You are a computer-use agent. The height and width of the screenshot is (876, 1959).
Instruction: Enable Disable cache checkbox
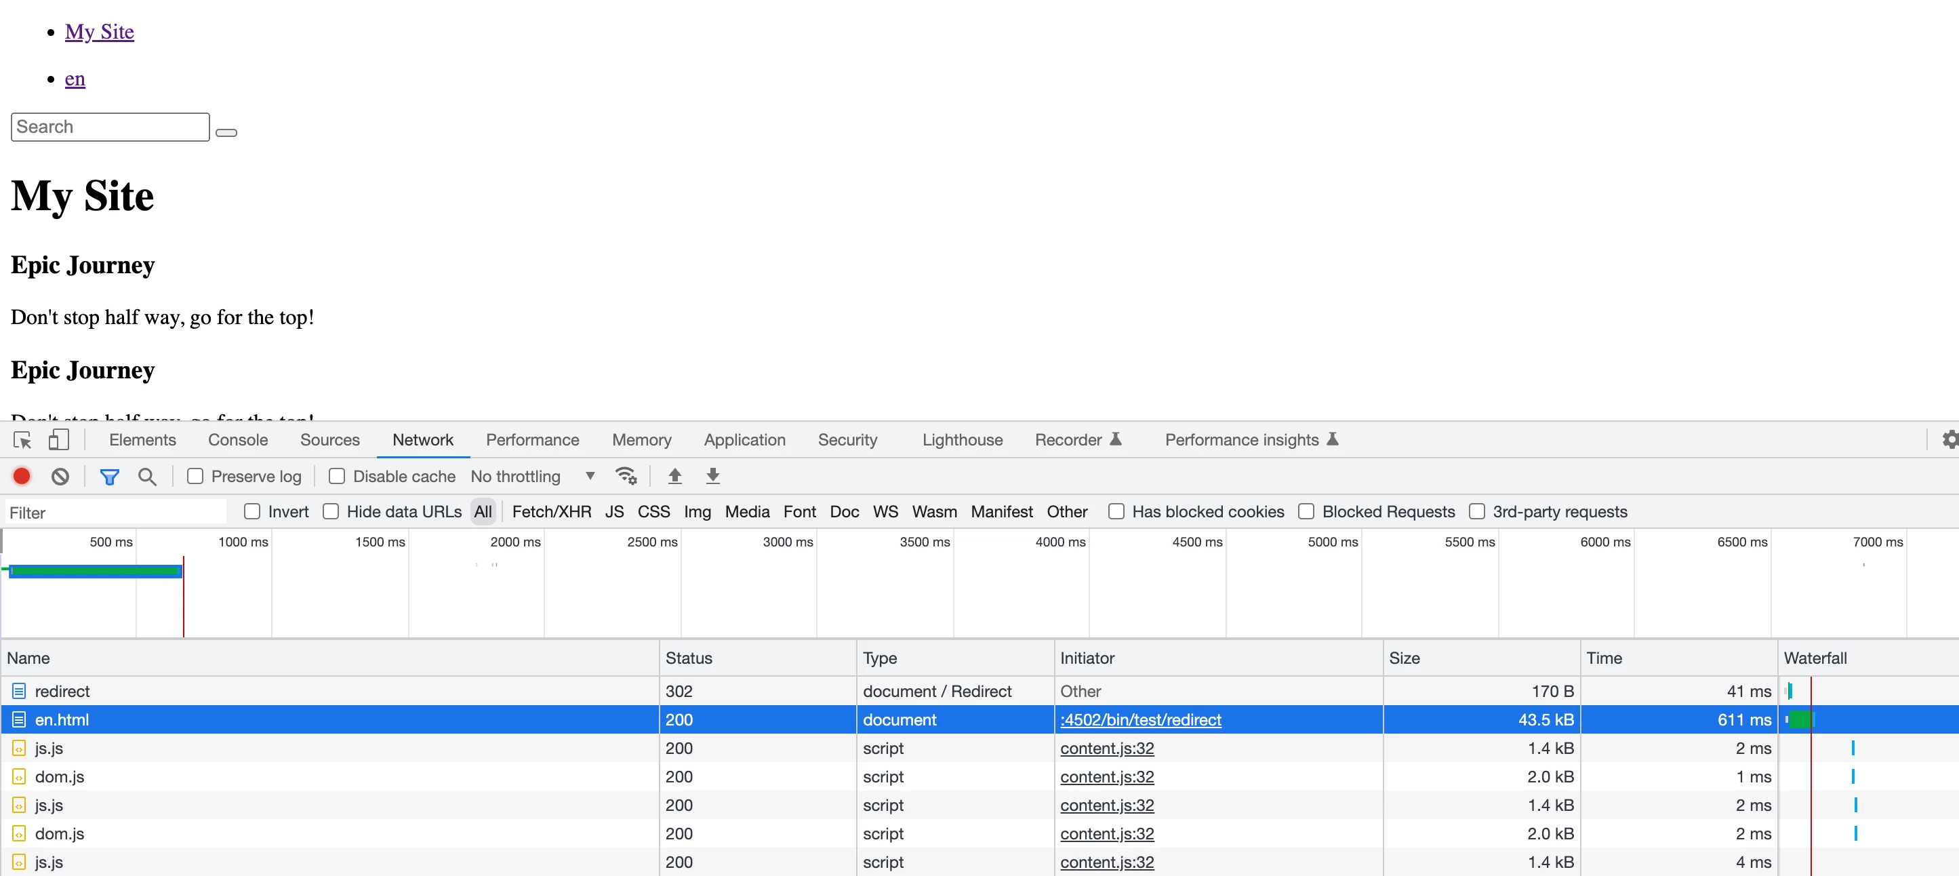[337, 477]
